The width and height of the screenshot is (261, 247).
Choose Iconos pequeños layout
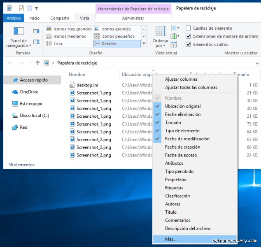(x=114, y=36)
